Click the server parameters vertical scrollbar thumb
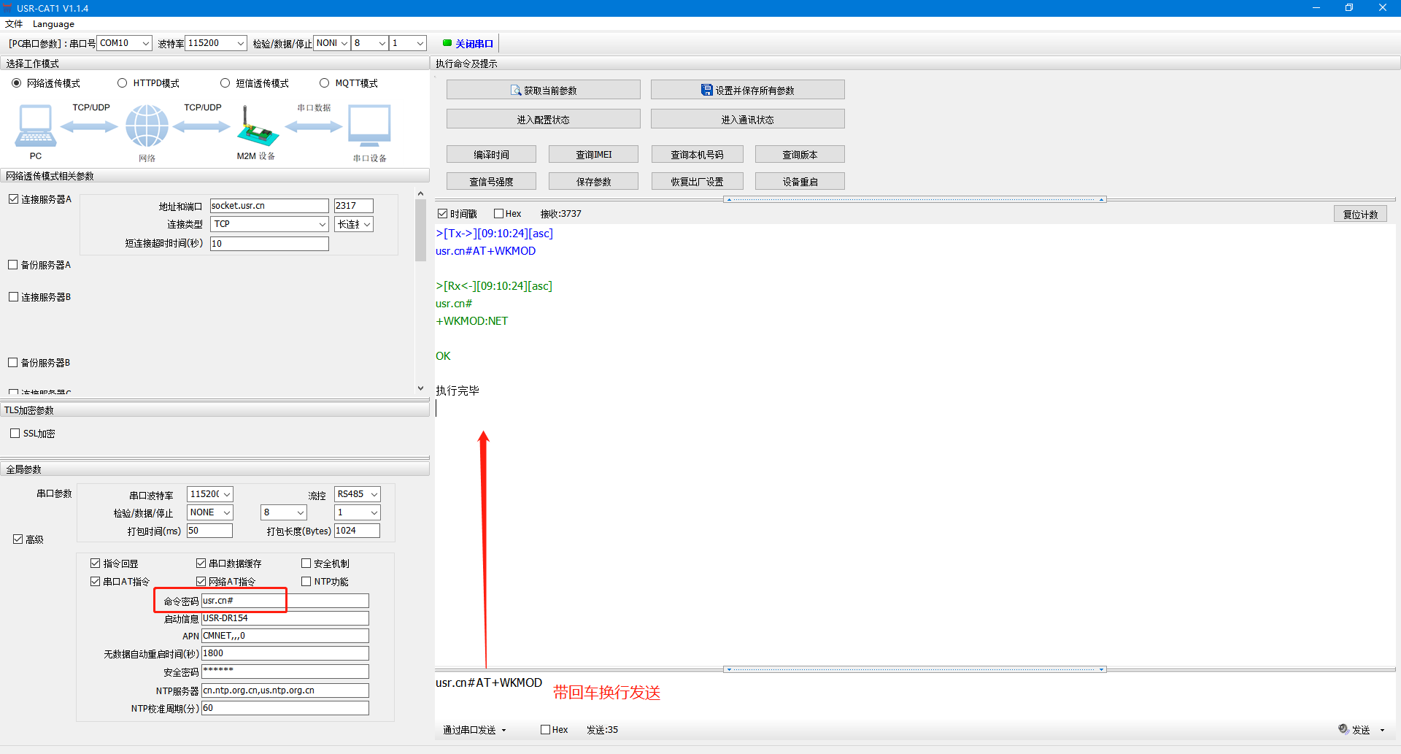1401x754 pixels. tap(420, 230)
